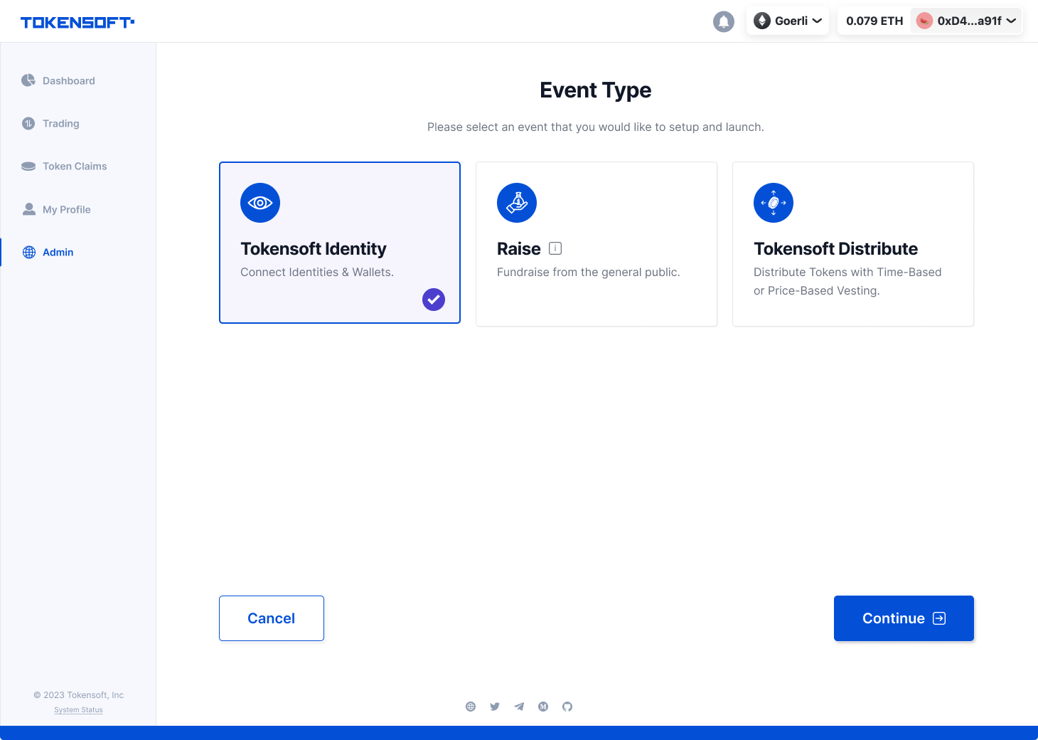The width and height of the screenshot is (1038, 740).
Task: Click the Tokensoft Distribute coin icon
Action: pyautogui.click(x=774, y=203)
